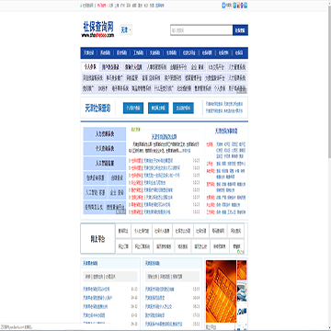Open 养老保险 in the blue navigation bar
This screenshot has width=331, height=331.
click(x=105, y=52)
